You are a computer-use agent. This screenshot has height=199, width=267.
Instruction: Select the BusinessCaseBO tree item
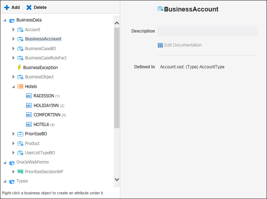click(40, 49)
